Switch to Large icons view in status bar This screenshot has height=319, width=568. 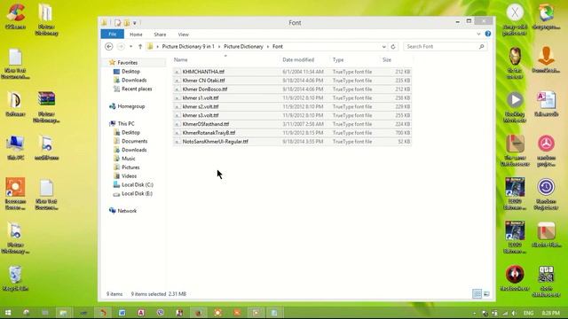click(x=486, y=293)
